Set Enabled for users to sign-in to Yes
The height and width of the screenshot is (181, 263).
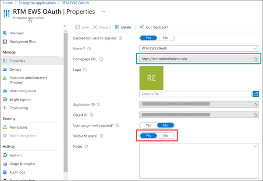[x=149, y=38]
